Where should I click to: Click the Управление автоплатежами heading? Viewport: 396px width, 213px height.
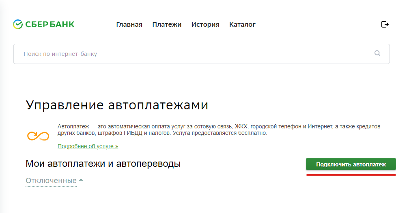[117, 105]
